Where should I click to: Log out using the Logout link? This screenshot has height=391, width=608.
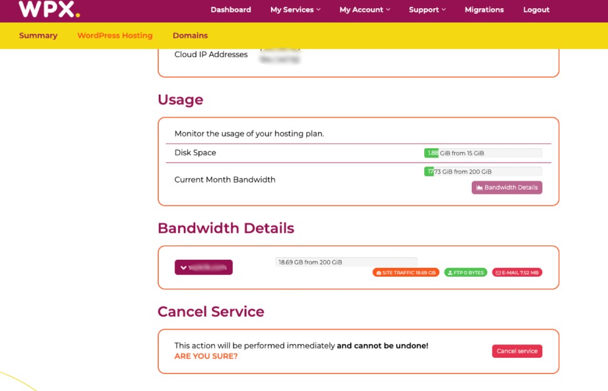tap(536, 10)
